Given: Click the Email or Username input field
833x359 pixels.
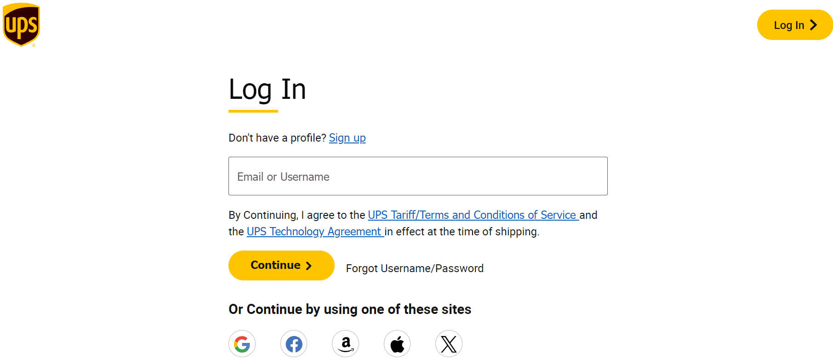Looking at the screenshot, I should [x=417, y=176].
